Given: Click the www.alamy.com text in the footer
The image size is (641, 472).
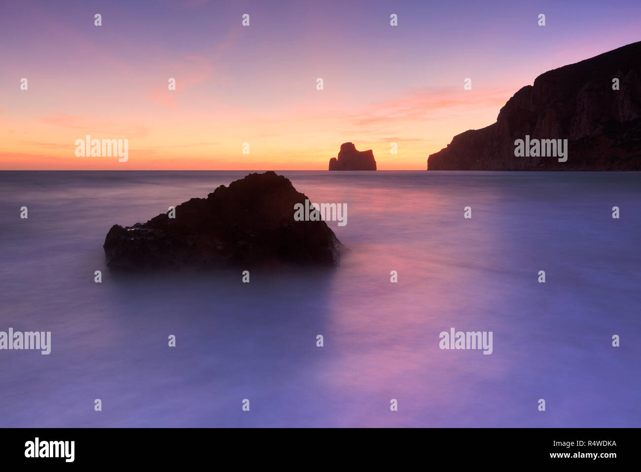Looking at the screenshot, I should [x=583, y=455].
